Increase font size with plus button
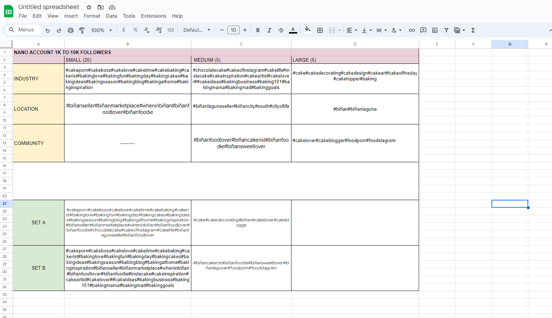Screen dimensions: 552x318 245,30
